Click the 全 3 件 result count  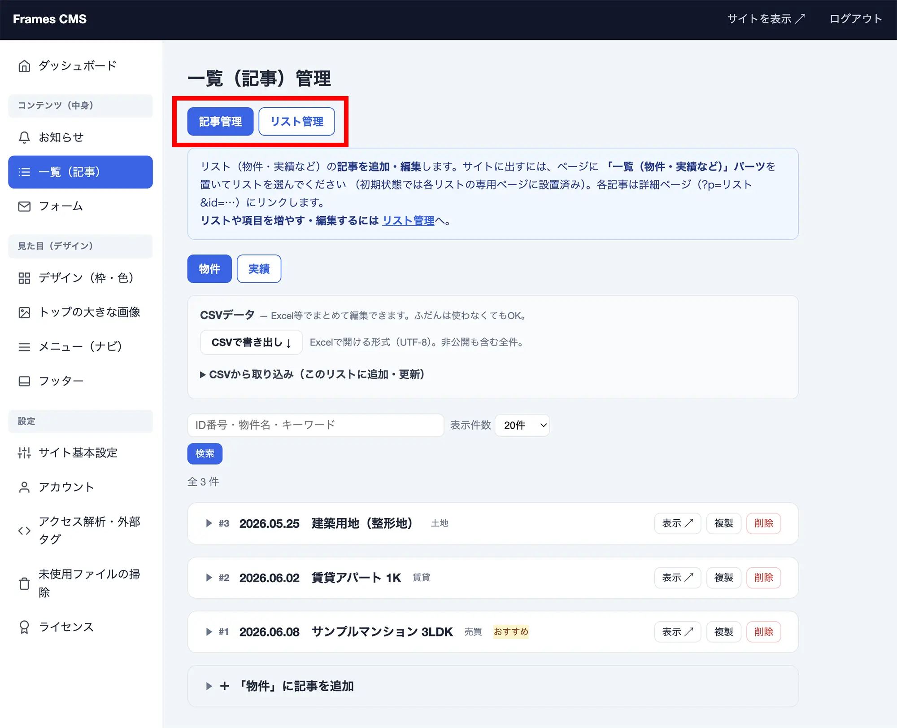coord(203,482)
